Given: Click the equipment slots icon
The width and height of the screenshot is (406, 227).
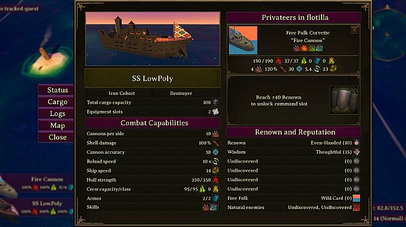Looking at the screenshot, I should point(215,112).
